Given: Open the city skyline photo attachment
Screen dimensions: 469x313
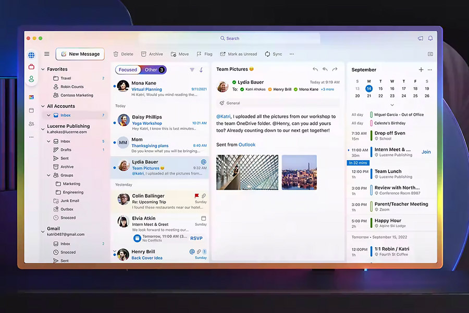Looking at the screenshot, I should click(299, 173).
